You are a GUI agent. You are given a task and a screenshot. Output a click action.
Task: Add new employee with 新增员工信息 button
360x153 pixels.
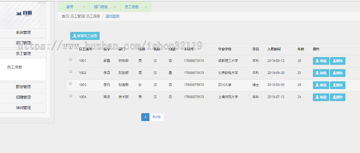point(85,36)
